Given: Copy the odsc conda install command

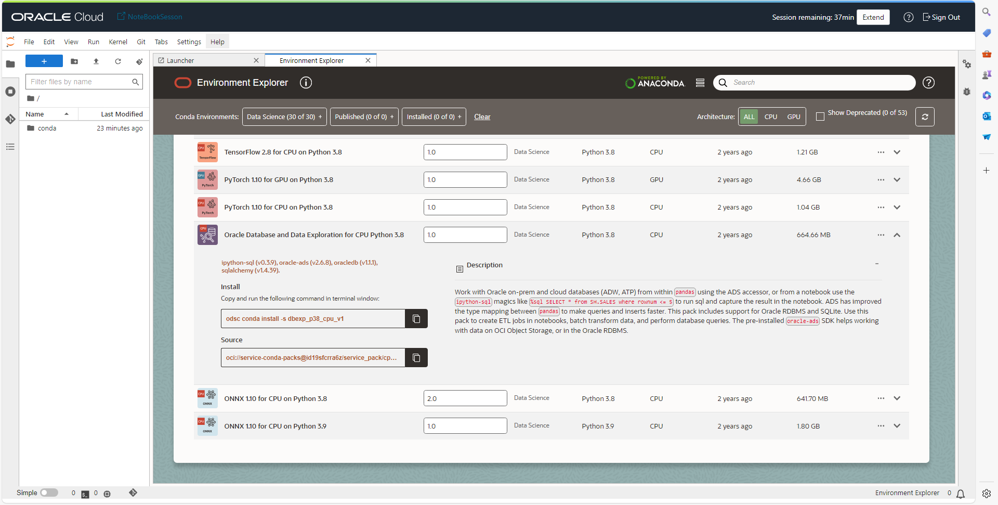Looking at the screenshot, I should point(416,319).
